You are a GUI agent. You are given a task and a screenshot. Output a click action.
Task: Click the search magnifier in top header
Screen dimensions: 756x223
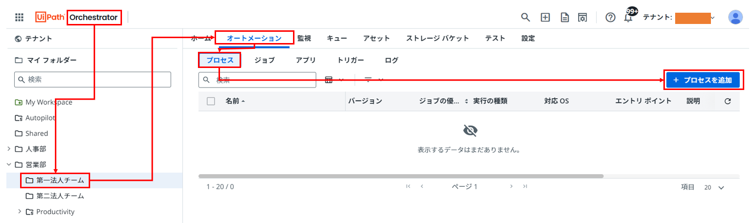[x=525, y=18]
